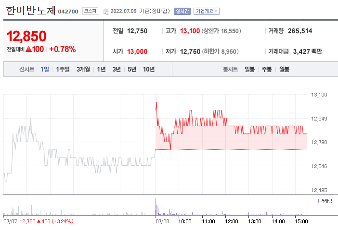The image size is (338, 230).
Task: Click the 거래량 legend marker on chart
Action: point(318,201)
